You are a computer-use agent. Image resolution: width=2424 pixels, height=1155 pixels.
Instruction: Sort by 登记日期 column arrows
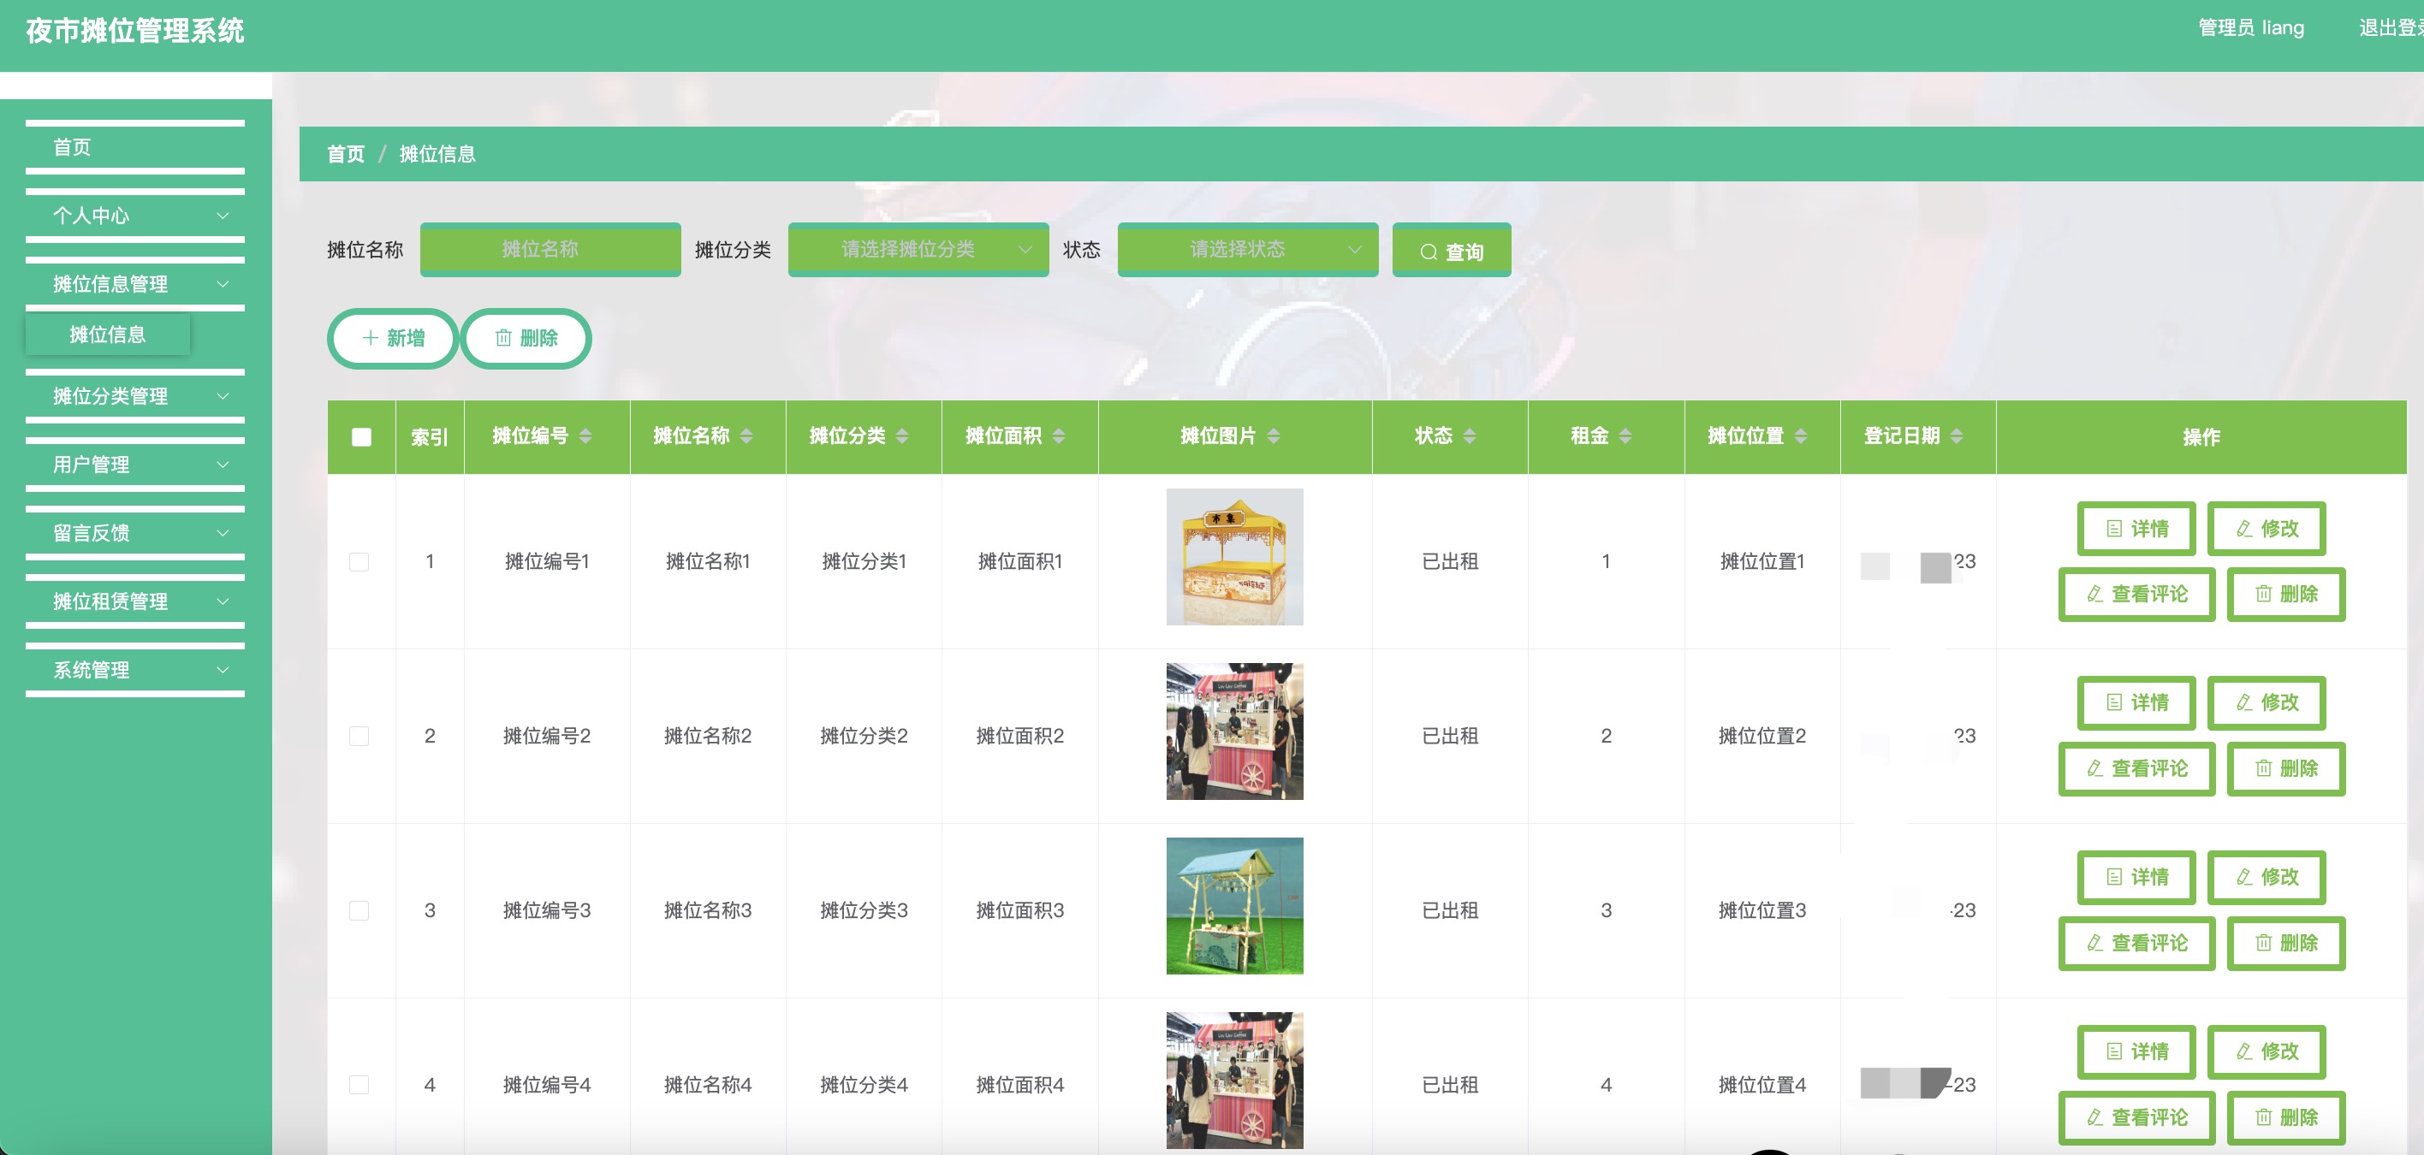click(x=1958, y=436)
